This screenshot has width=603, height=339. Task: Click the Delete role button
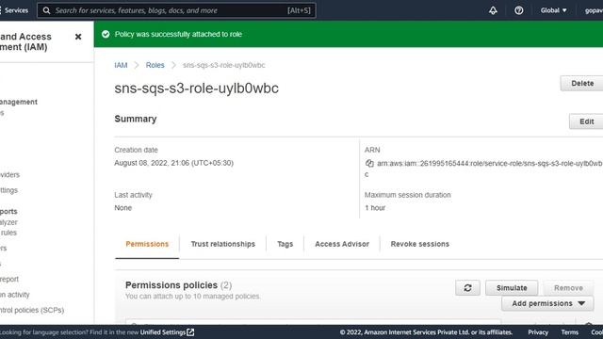(x=581, y=84)
